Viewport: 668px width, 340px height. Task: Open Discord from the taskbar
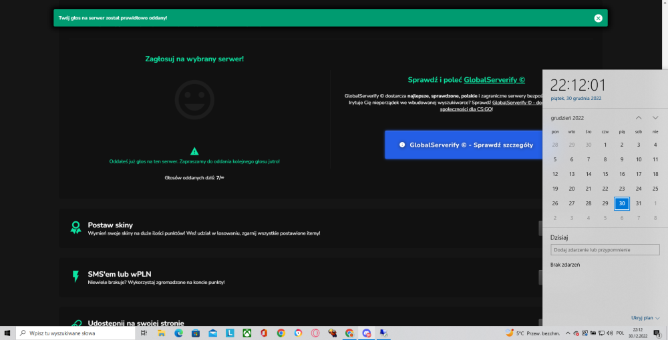366,333
